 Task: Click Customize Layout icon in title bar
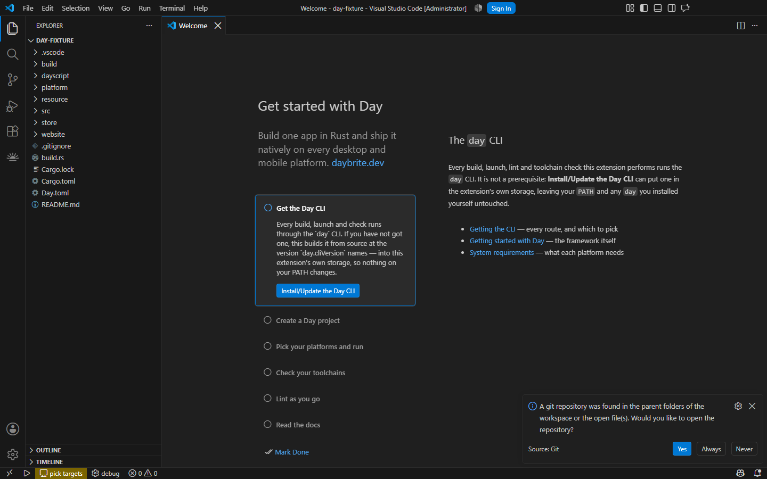pyautogui.click(x=630, y=8)
